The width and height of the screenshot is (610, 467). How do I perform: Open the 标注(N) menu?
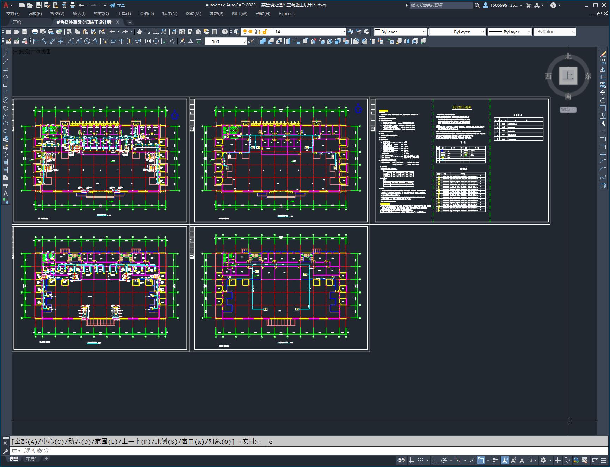point(170,14)
